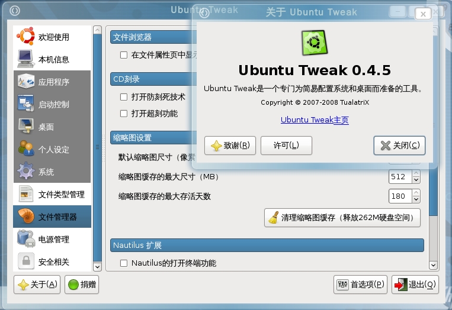Click the exit door icon on 退出
The image size is (452, 310).
point(400,285)
